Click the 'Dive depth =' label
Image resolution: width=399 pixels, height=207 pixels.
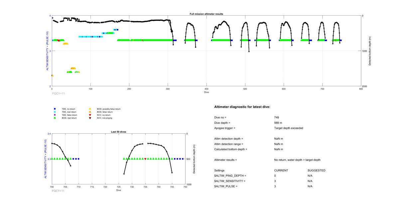[x=222, y=123]
